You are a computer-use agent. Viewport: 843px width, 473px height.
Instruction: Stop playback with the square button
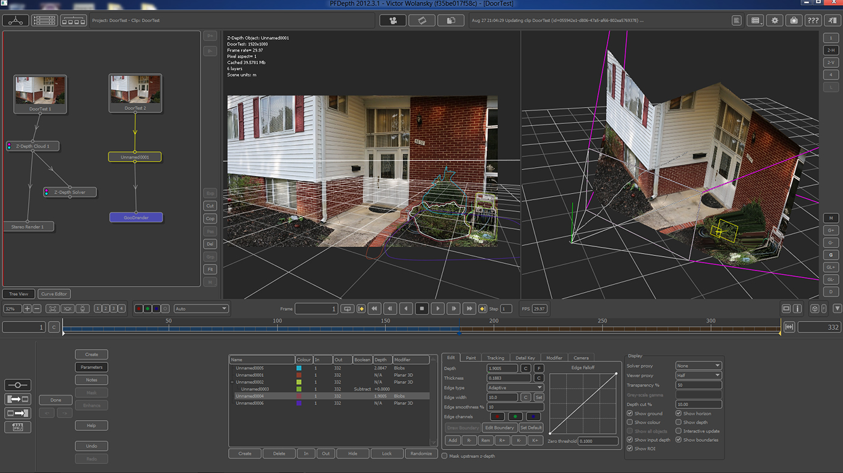click(422, 308)
